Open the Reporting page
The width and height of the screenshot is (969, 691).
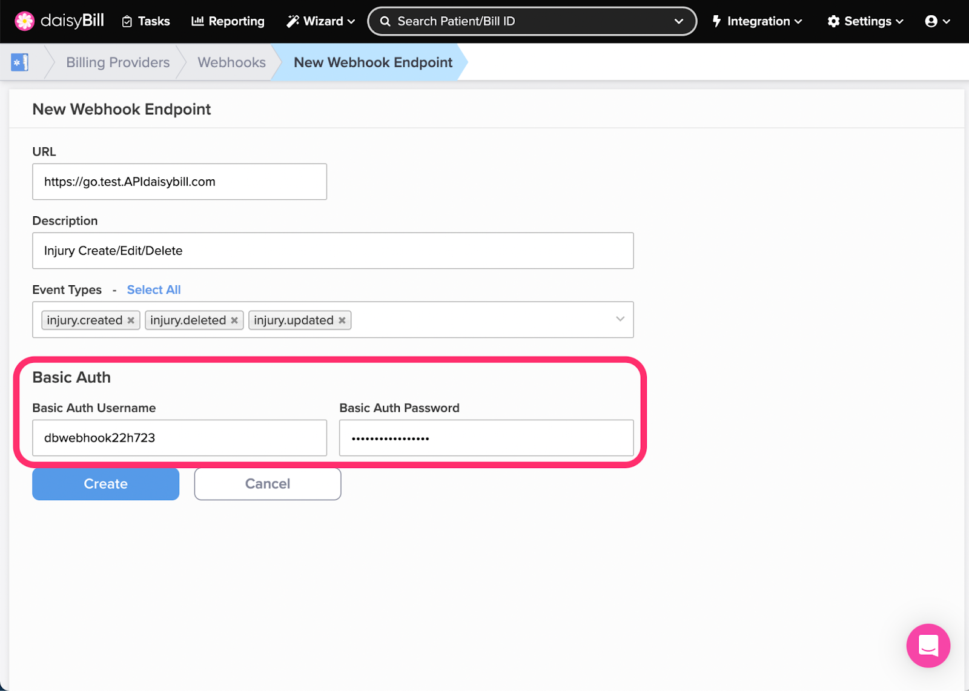[228, 21]
